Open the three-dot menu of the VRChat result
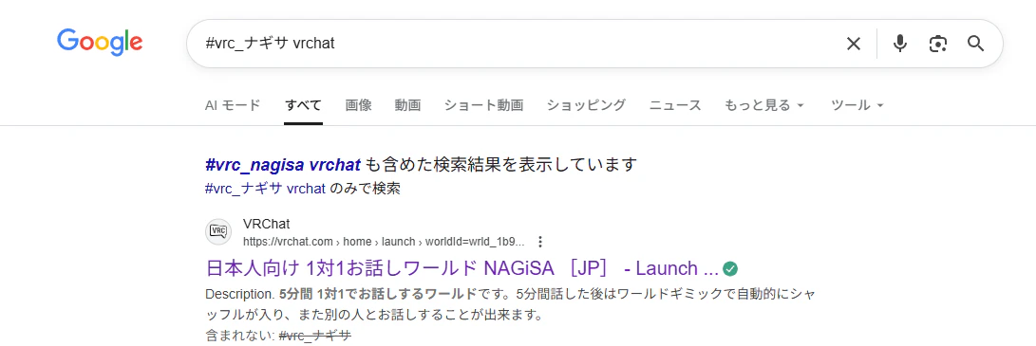 (540, 241)
